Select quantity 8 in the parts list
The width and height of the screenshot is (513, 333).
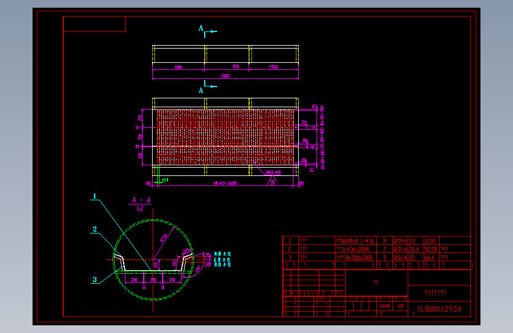pos(385,241)
